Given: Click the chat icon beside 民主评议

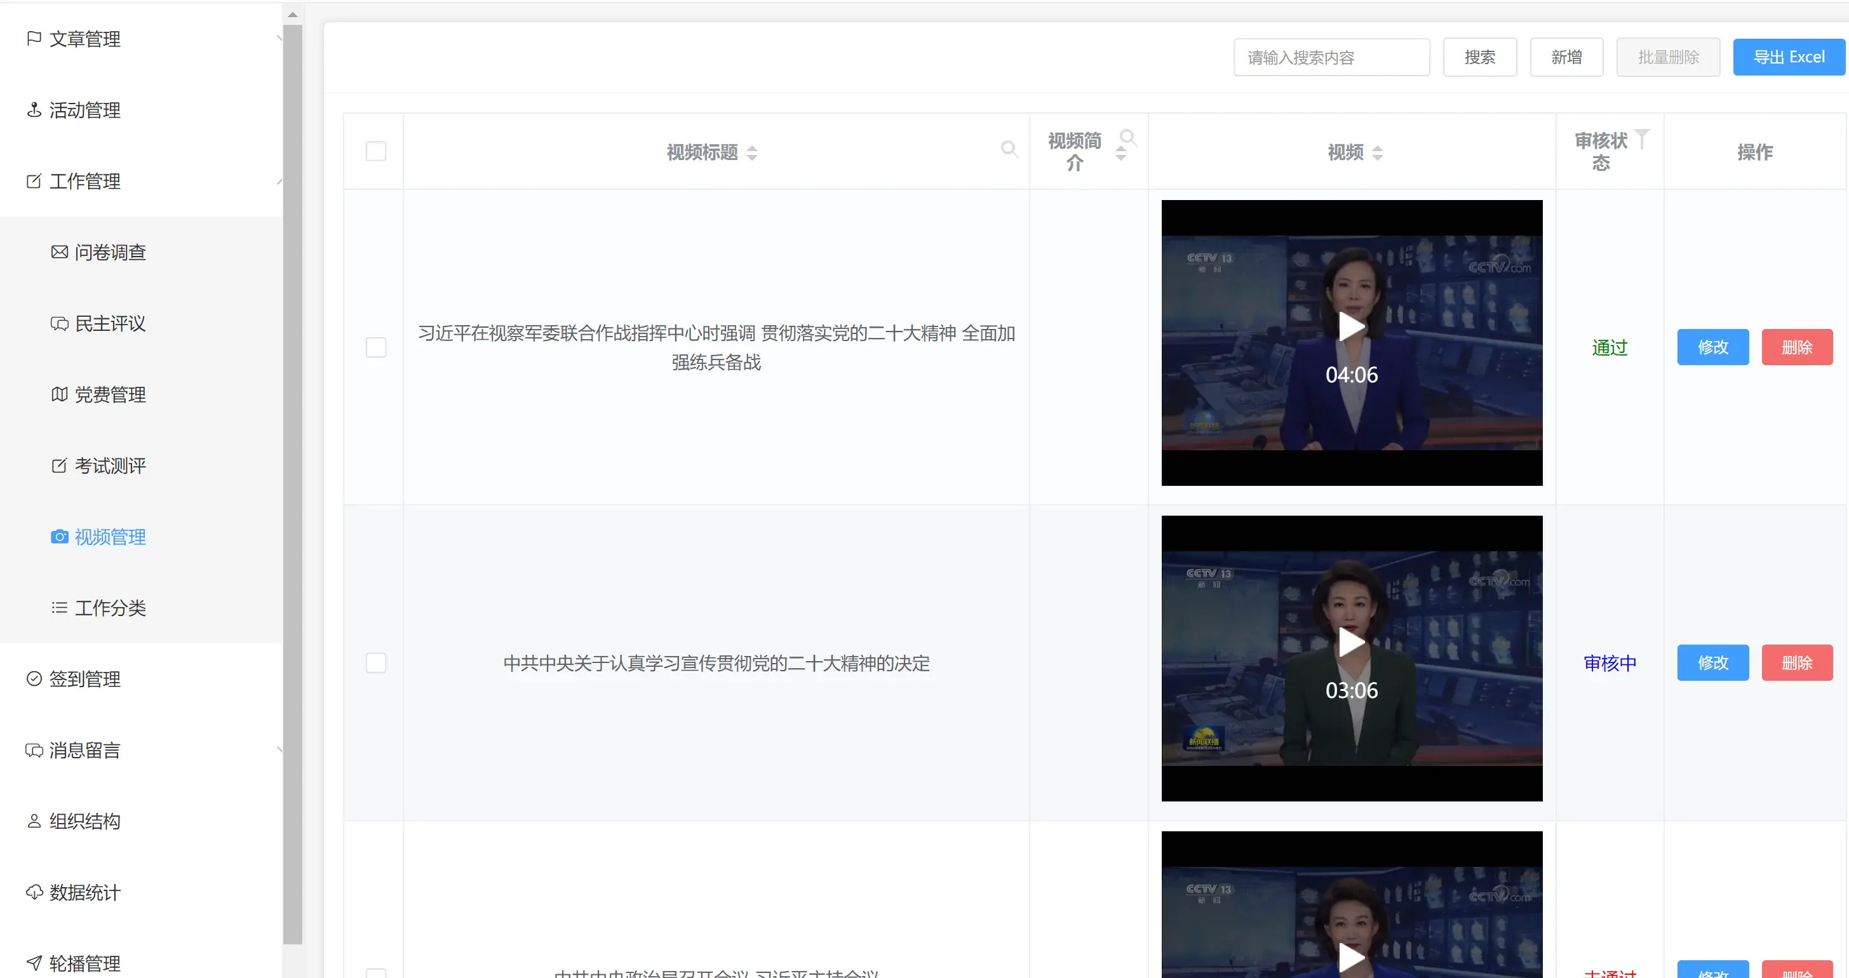Looking at the screenshot, I should 60,323.
